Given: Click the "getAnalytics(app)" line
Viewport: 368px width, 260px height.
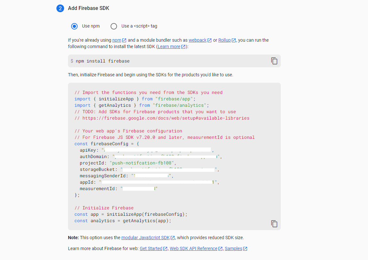Looking at the screenshot, I should tap(123, 221).
